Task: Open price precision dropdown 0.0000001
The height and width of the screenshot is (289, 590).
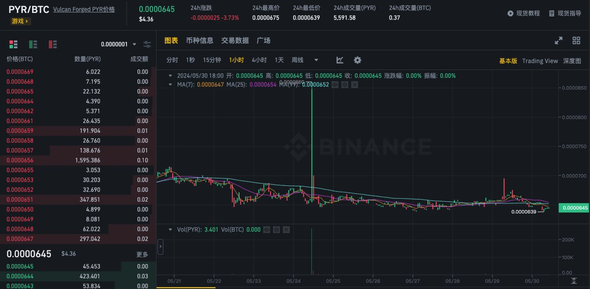Action: [118, 44]
